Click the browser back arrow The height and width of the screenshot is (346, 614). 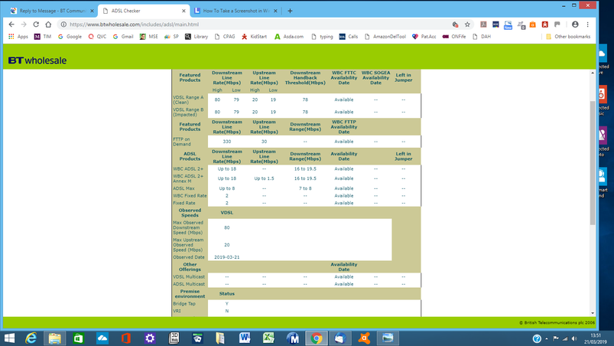click(11, 24)
